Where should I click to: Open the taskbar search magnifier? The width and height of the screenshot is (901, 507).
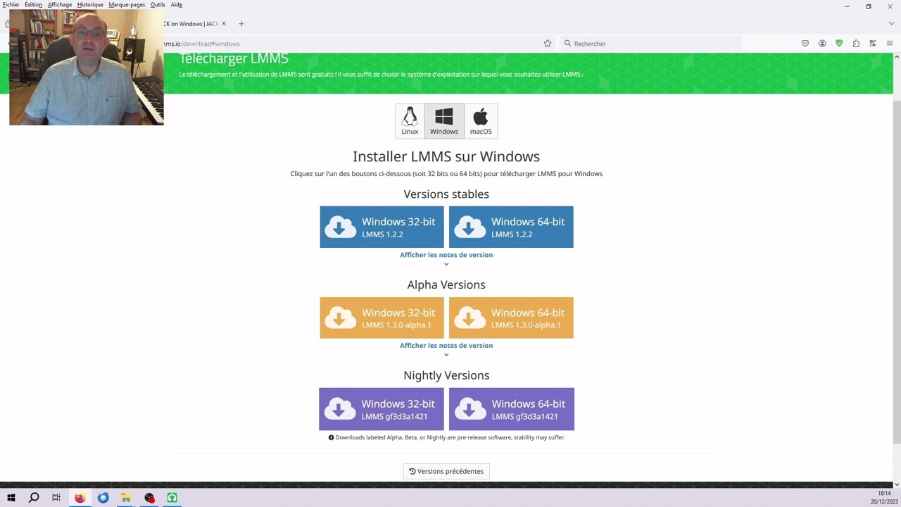[x=34, y=498]
